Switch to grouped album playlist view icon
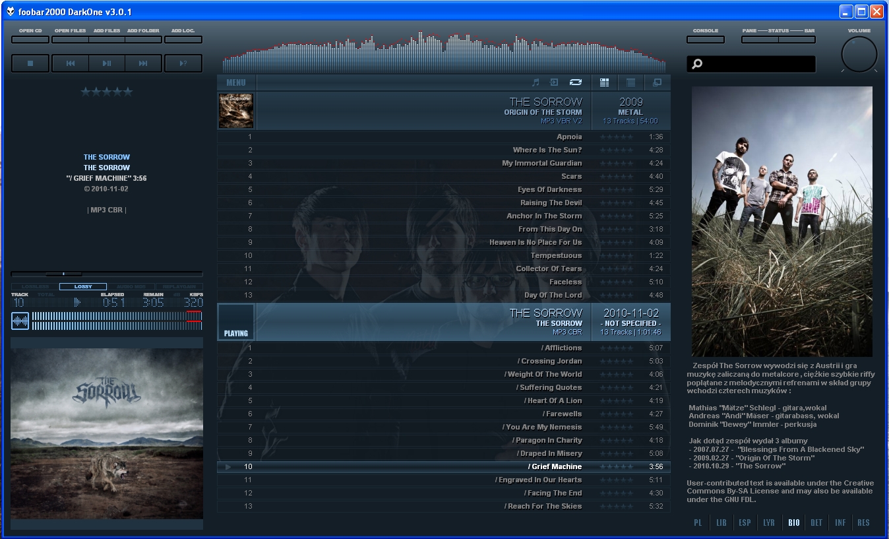This screenshot has height=539, width=889. pos(604,82)
